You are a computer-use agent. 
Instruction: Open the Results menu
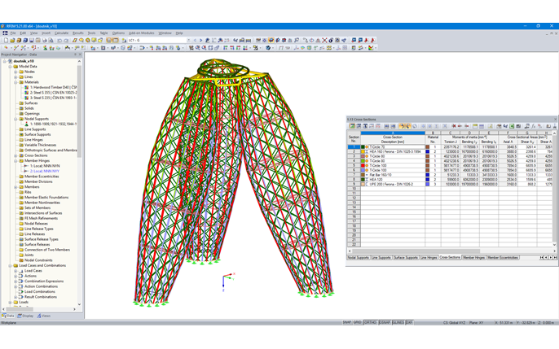point(77,33)
